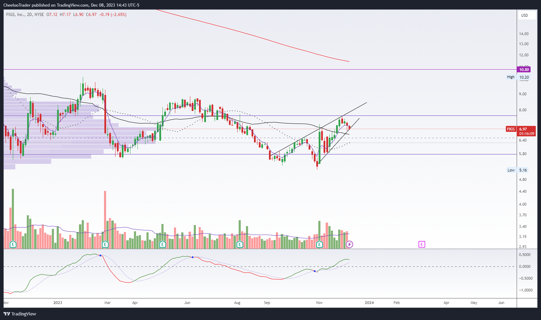Viewport: 541px width, 320px height.
Task: Click the purple outlined future earnings E marker
Action: point(422,245)
